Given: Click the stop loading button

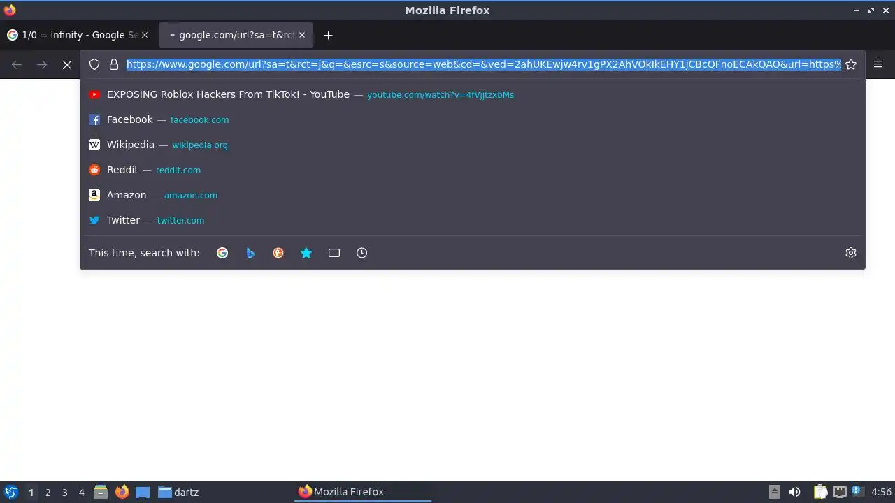Looking at the screenshot, I should coord(67,64).
